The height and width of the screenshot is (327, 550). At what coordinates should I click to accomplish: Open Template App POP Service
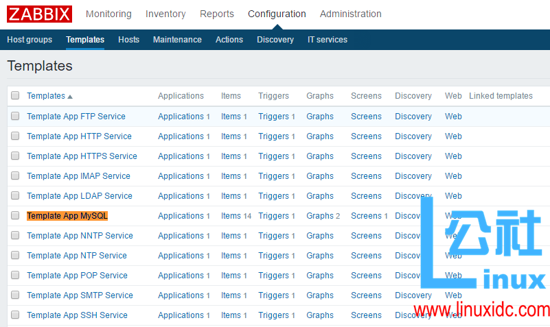77,276
